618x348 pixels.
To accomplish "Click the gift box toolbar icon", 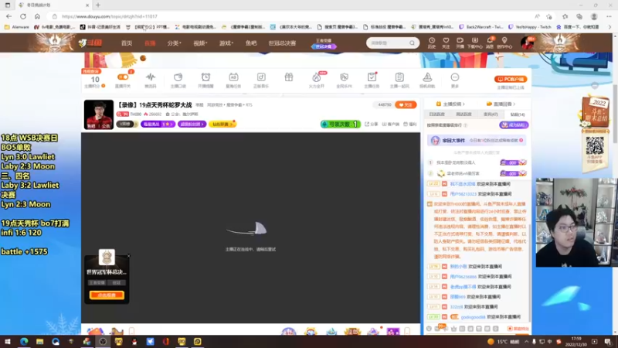I will (x=288, y=78).
